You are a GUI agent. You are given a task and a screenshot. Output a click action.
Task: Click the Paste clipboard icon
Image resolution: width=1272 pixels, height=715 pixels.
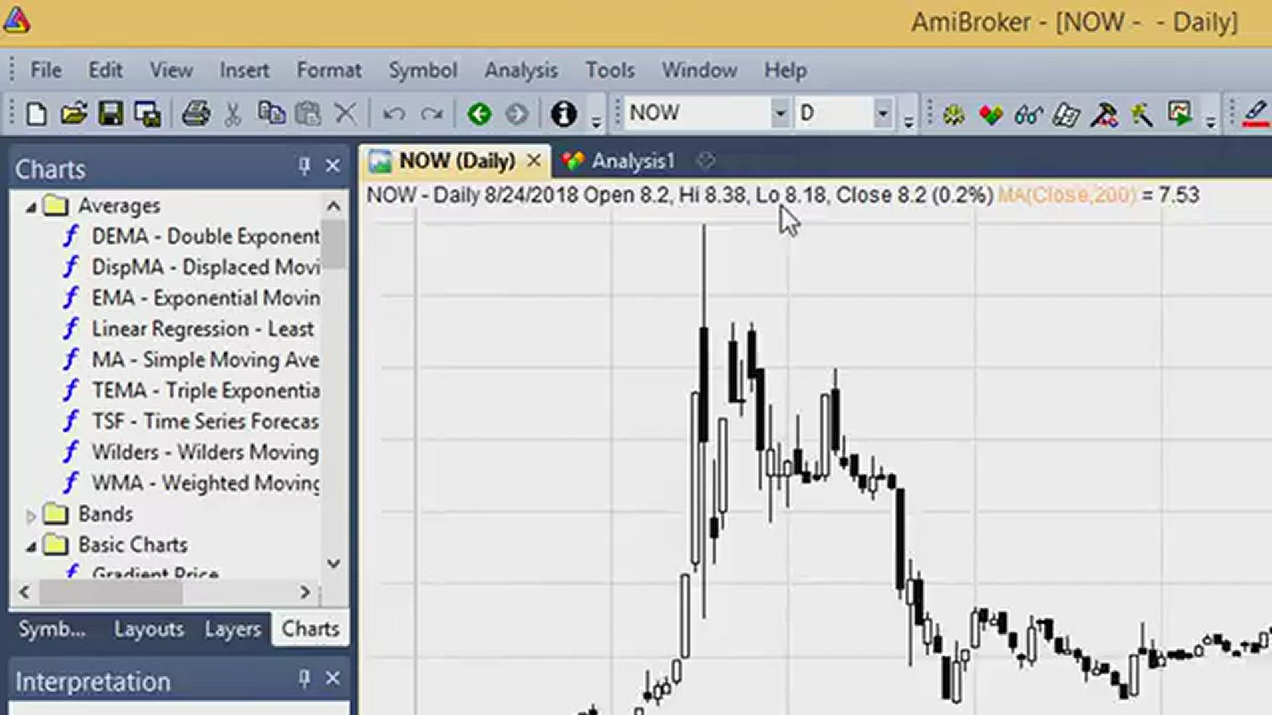[x=308, y=114]
